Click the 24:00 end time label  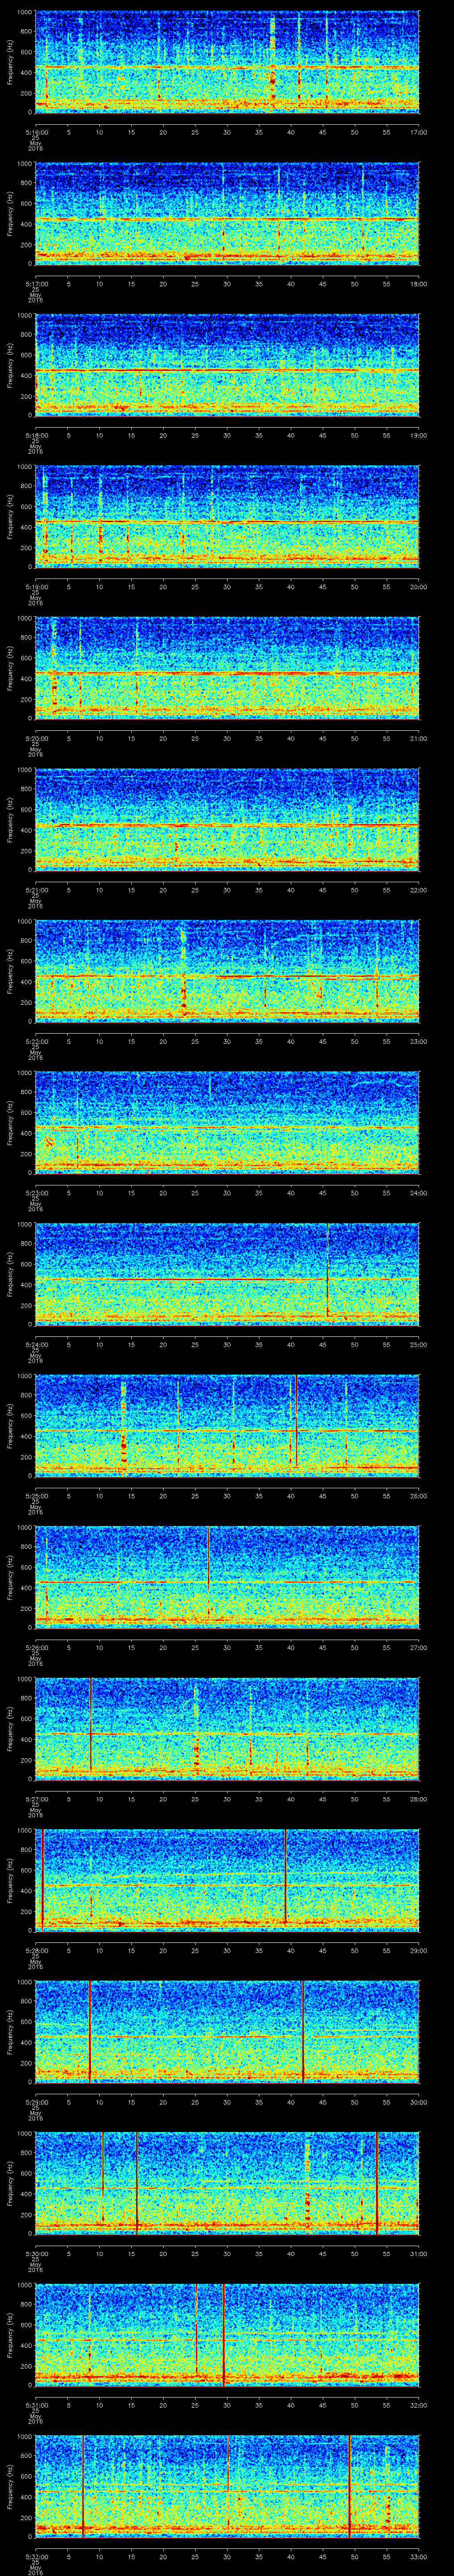click(x=419, y=1192)
